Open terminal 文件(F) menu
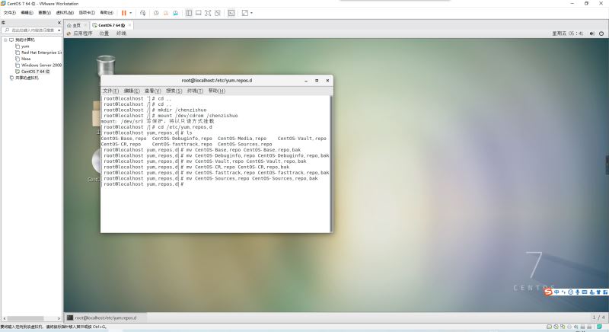This screenshot has height=332, width=609. pos(110,91)
